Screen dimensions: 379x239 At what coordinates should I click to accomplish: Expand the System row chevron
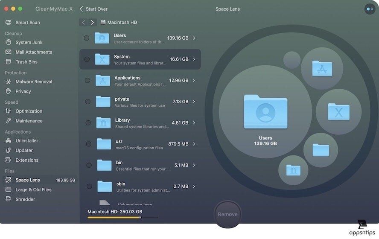click(194, 59)
